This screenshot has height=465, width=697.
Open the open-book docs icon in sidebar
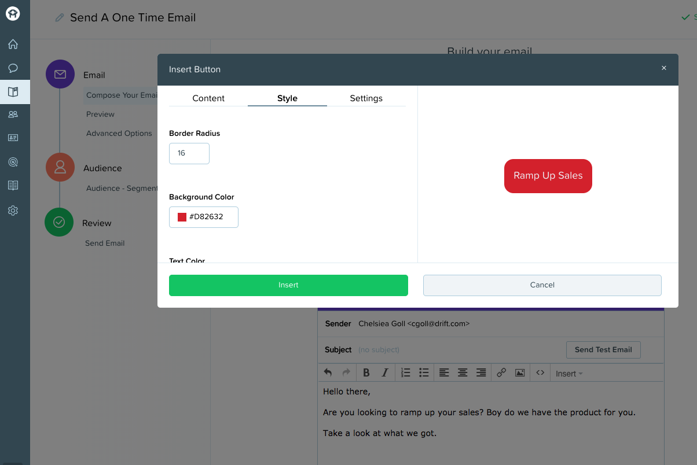13,186
